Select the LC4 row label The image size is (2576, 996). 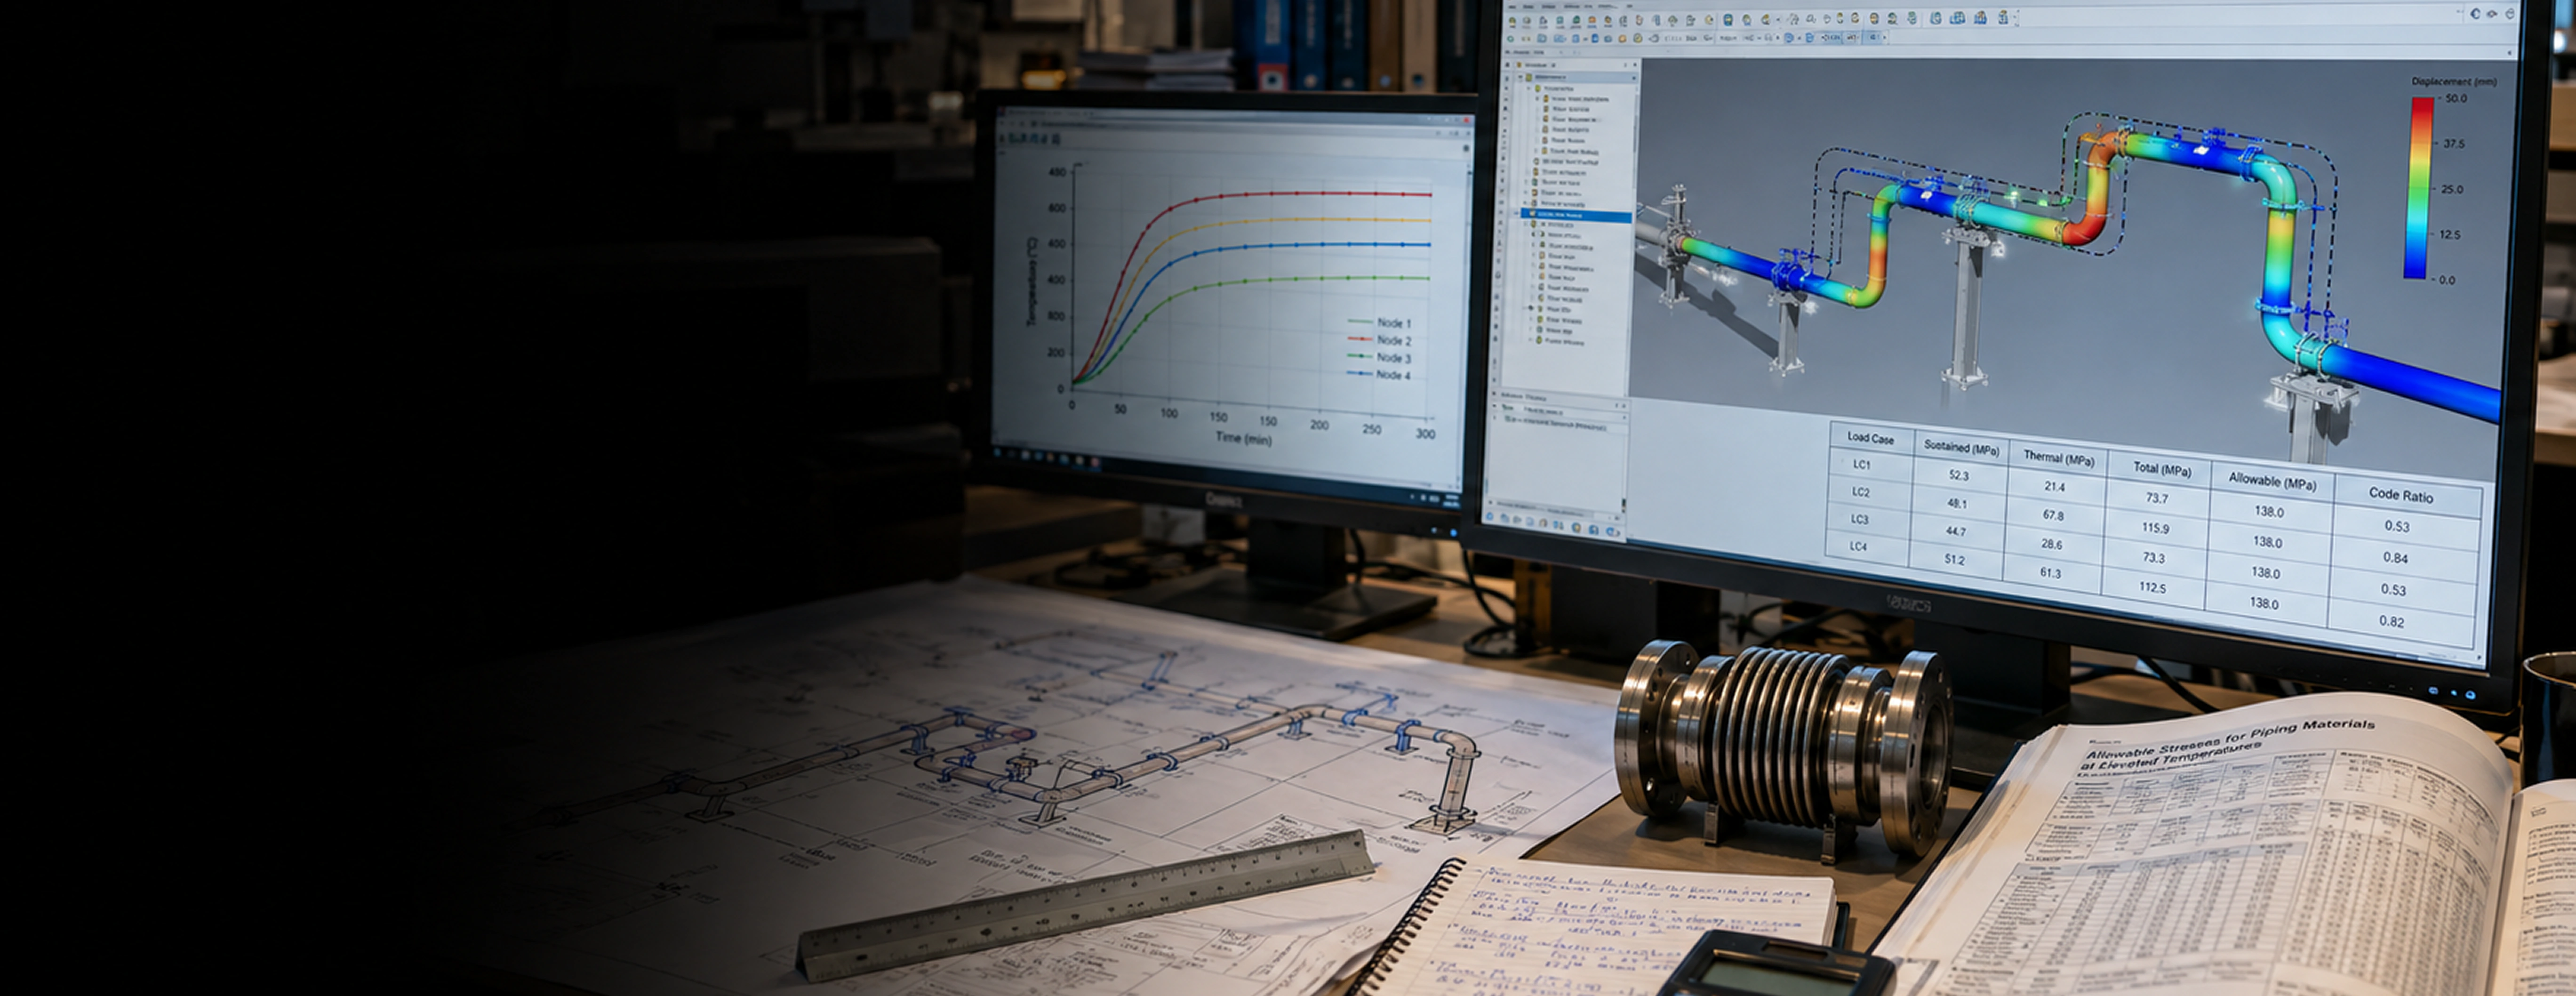[1858, 546]
